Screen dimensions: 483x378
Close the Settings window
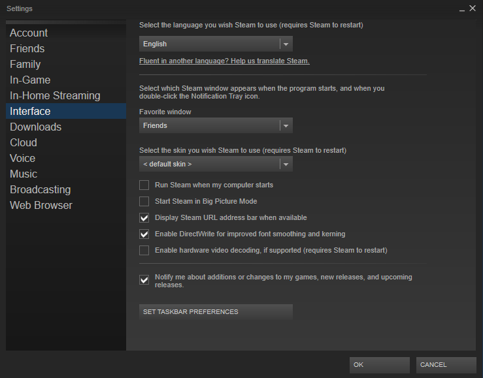pos(473,8)
